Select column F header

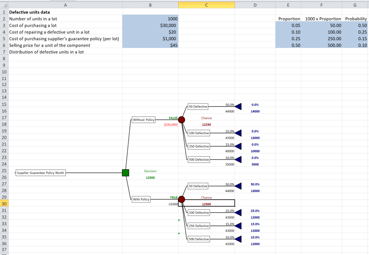pos(322,5)
